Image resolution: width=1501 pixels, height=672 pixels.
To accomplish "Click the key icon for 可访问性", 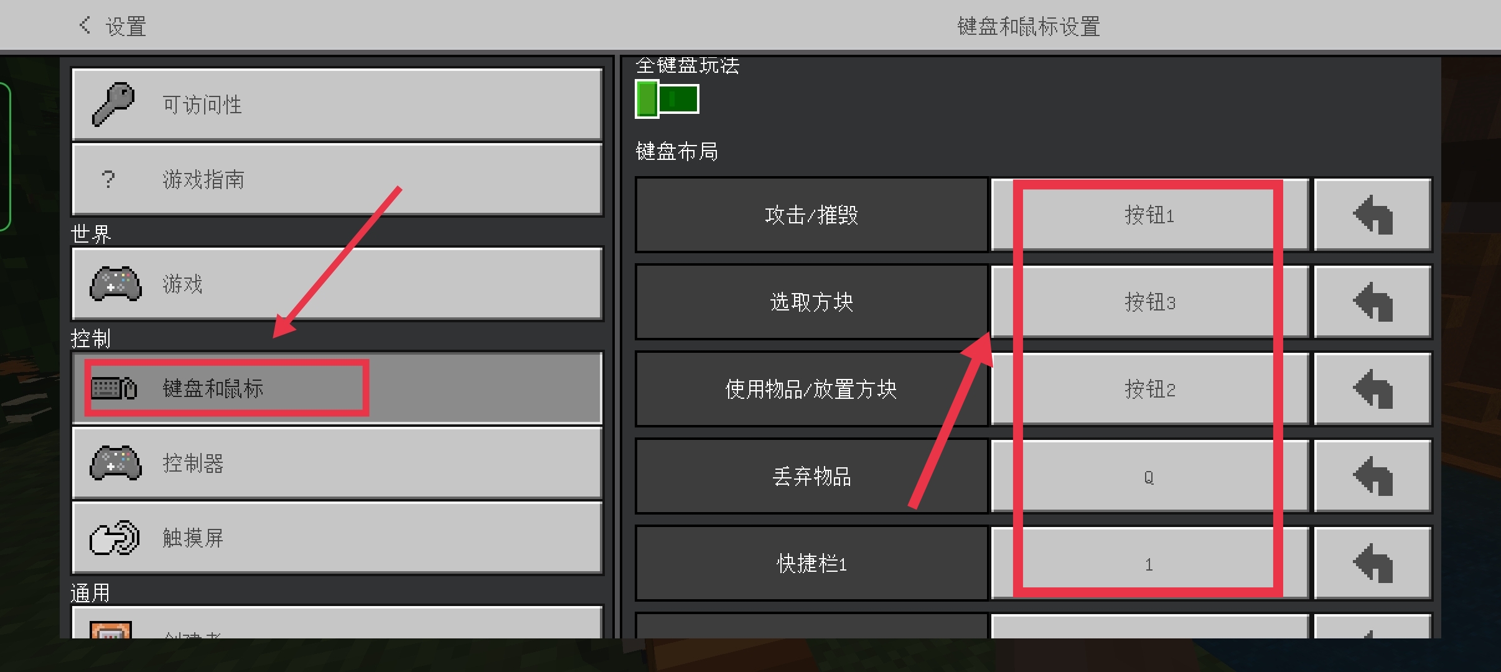I will [113, 104].
